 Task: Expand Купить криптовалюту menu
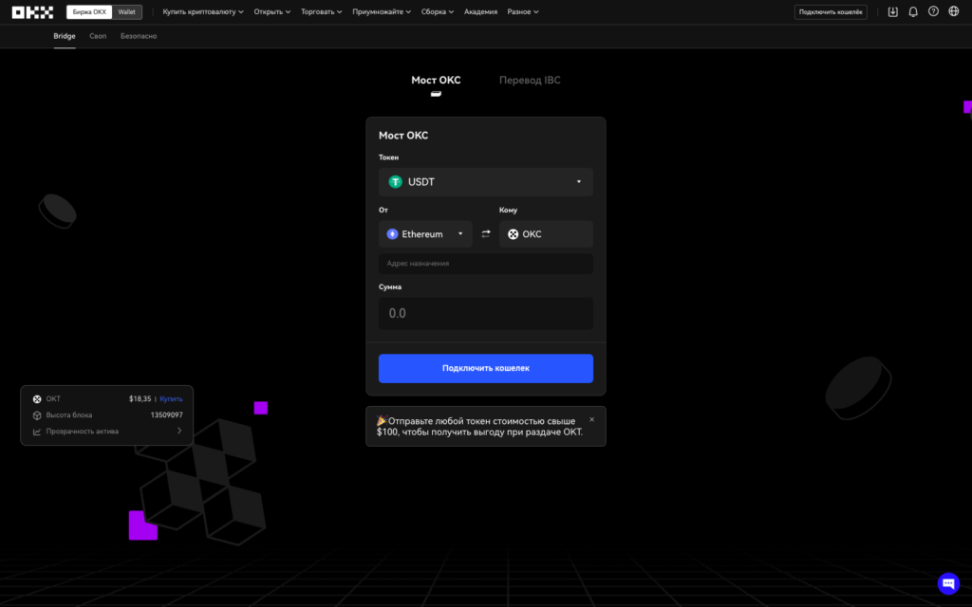tap(203, 12)
